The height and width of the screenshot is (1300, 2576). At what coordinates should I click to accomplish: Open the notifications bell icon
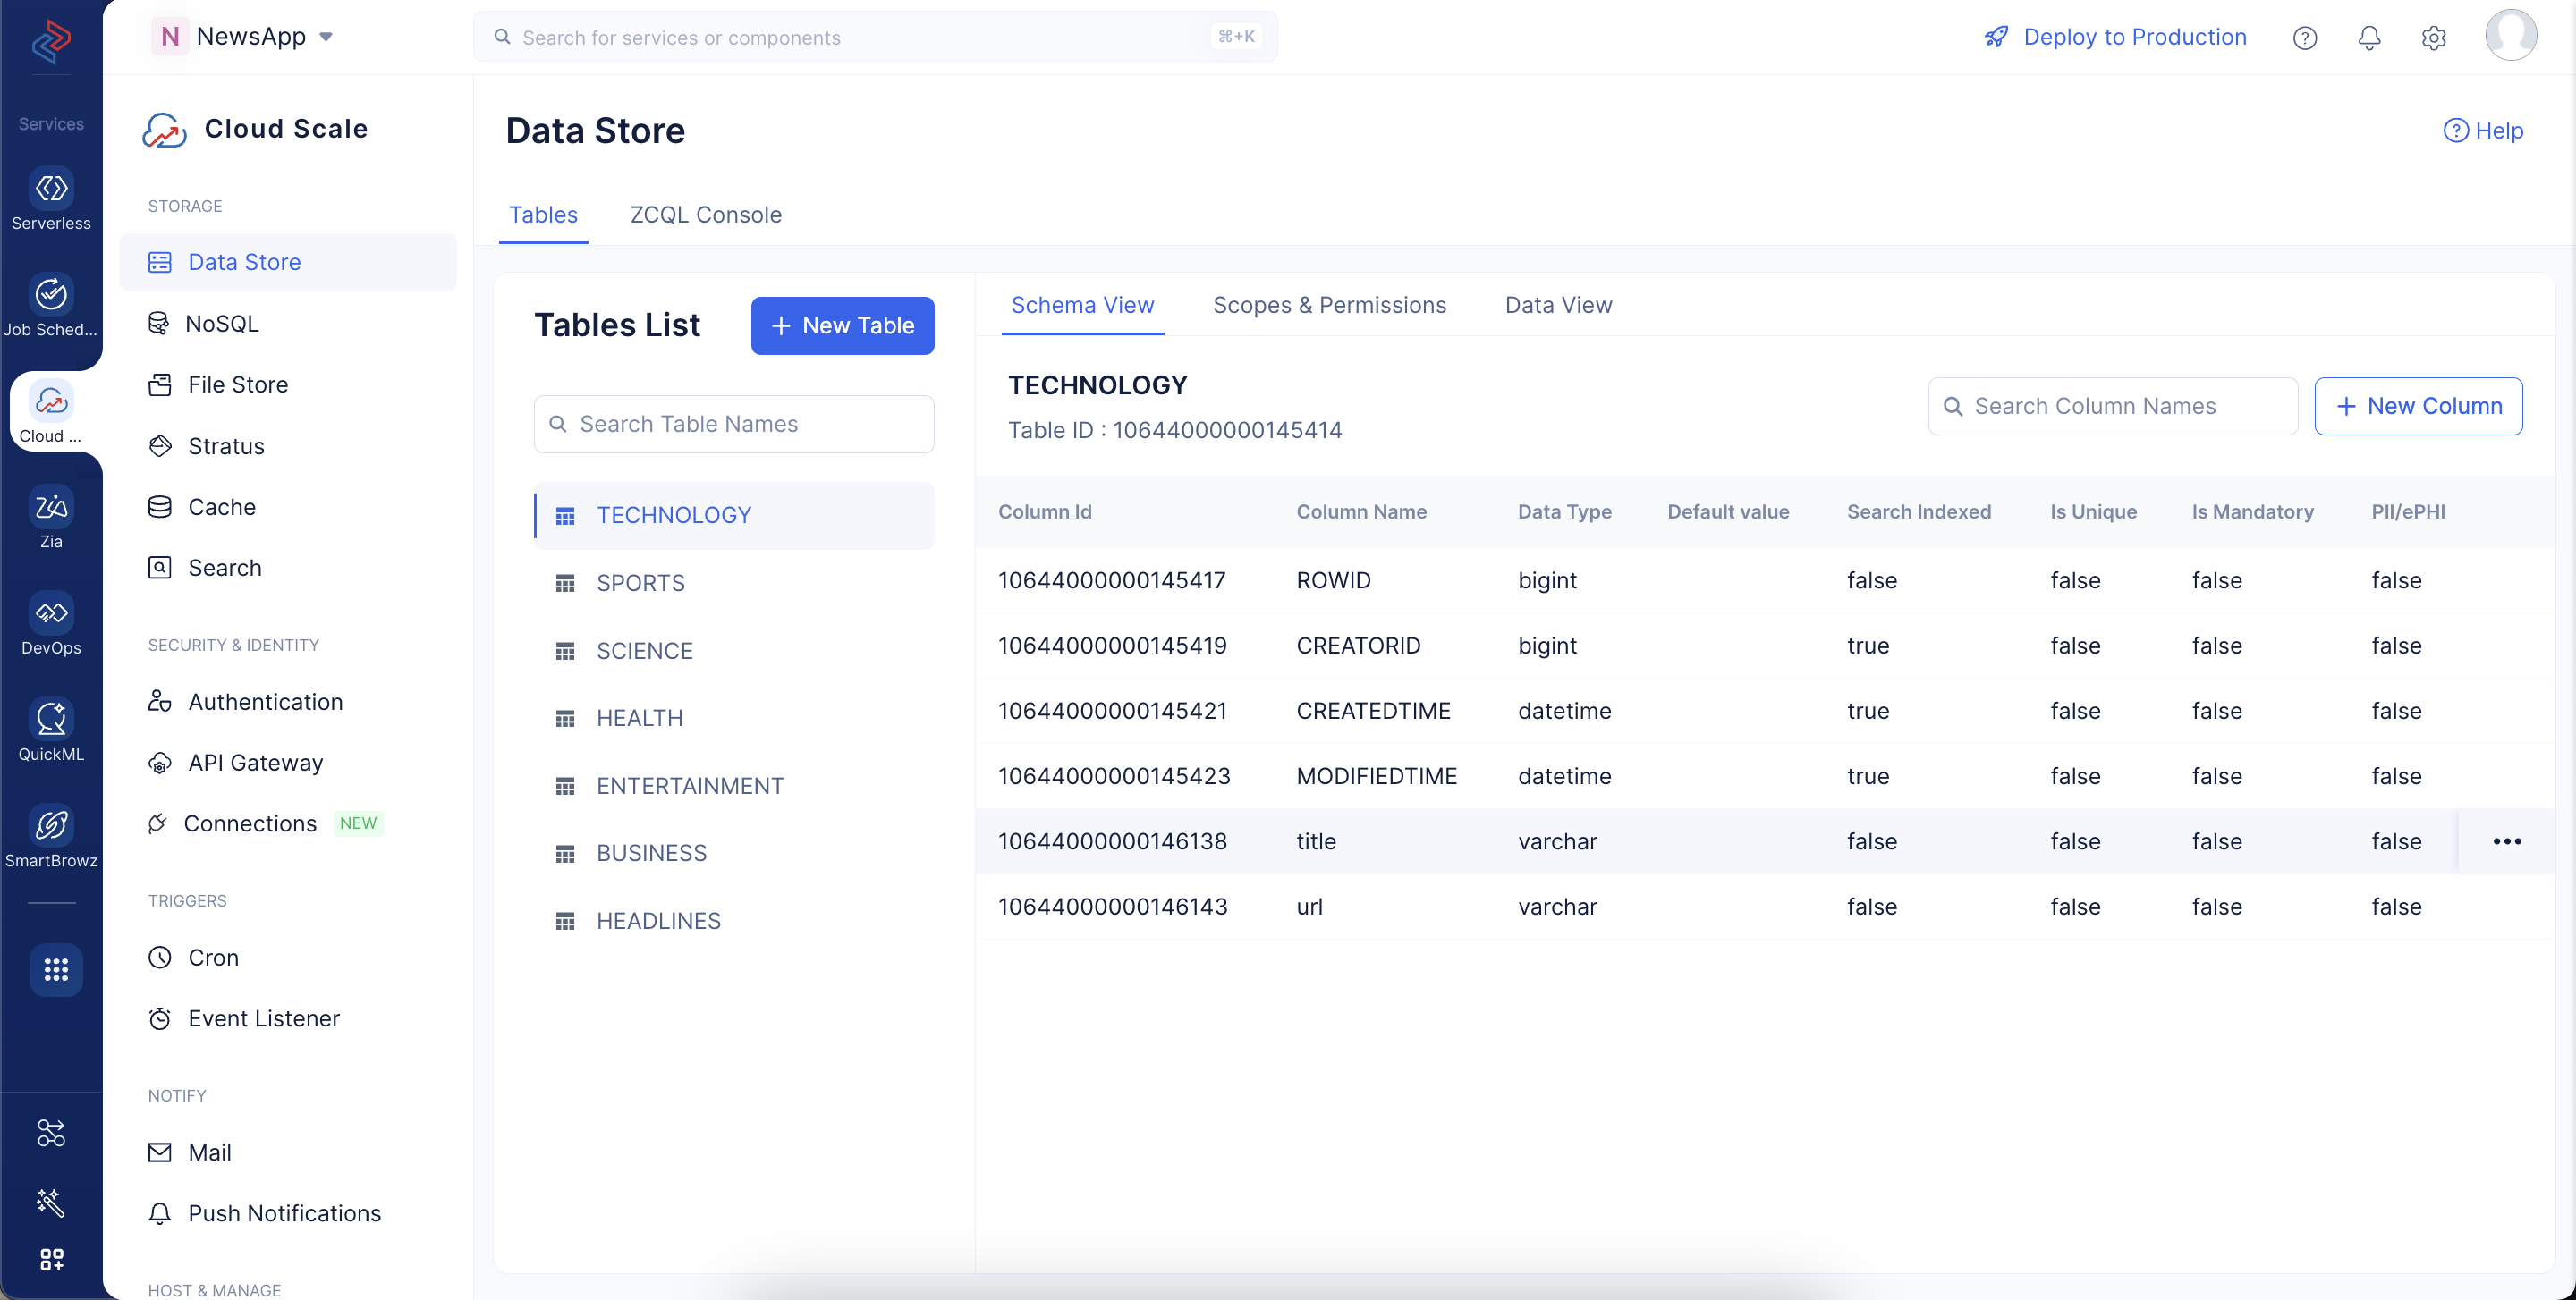tap(2369, 37)
